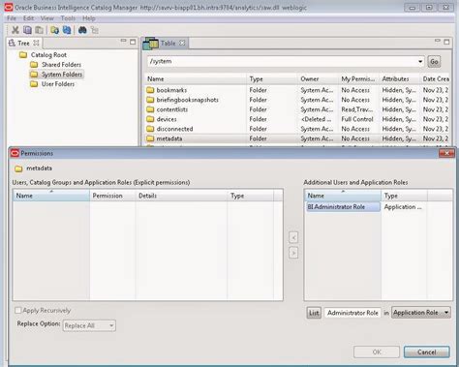The width and height of the screenshot is (459, 367).
Task: Click the Paste clipboard toolbar icon
Action: tap(40, 30)
